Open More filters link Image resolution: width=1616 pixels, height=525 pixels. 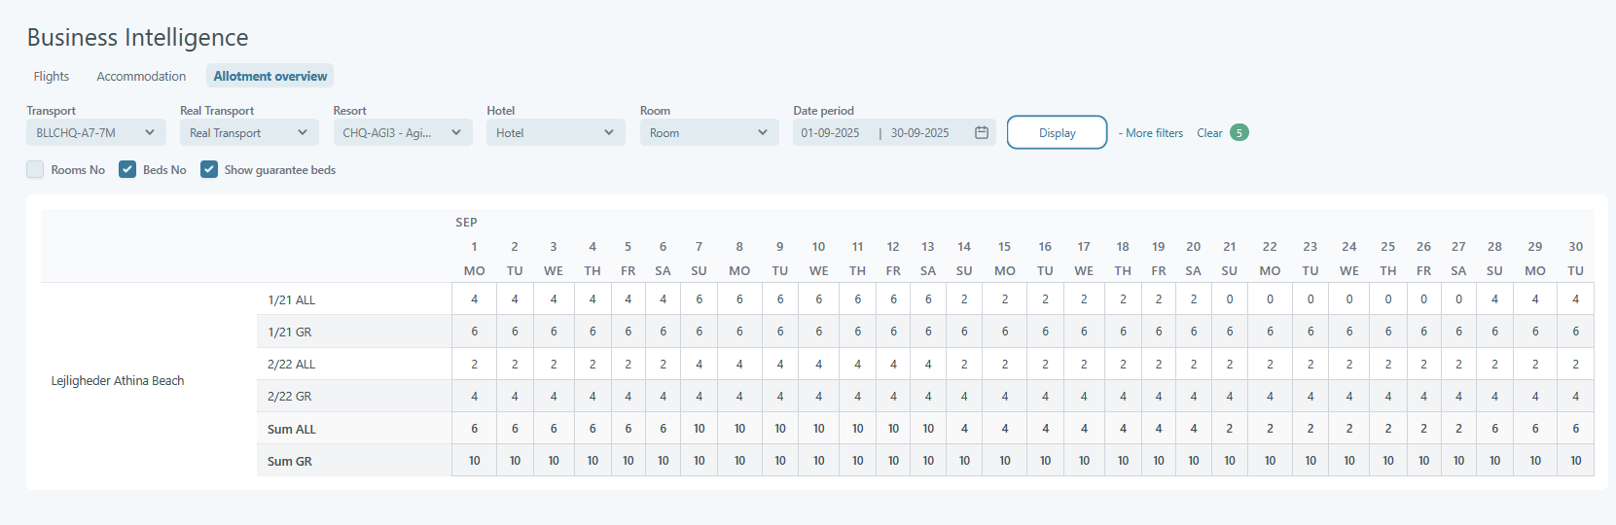(x=1153, y=133)
